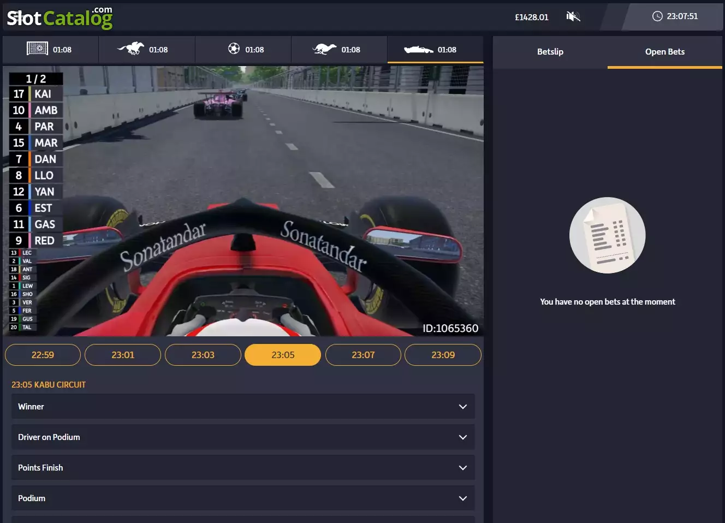Click the Driver on Podium chevron arrow
The height and width of the screenshot is (523, 725).
463,437
